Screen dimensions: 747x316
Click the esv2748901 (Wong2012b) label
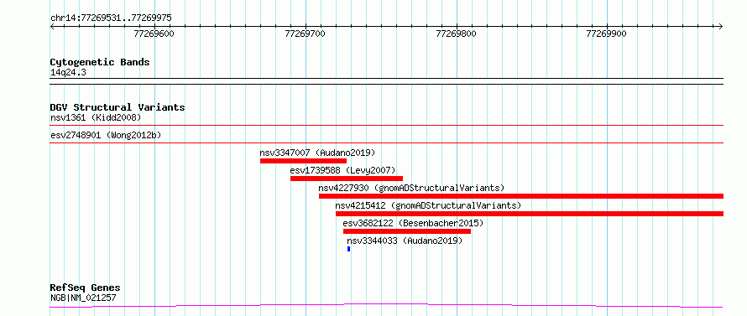point(106,135)
